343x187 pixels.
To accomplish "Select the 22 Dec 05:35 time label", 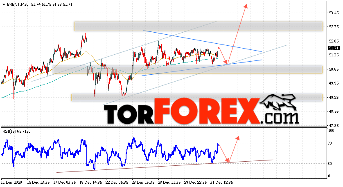I will click(x=116, y=183).
